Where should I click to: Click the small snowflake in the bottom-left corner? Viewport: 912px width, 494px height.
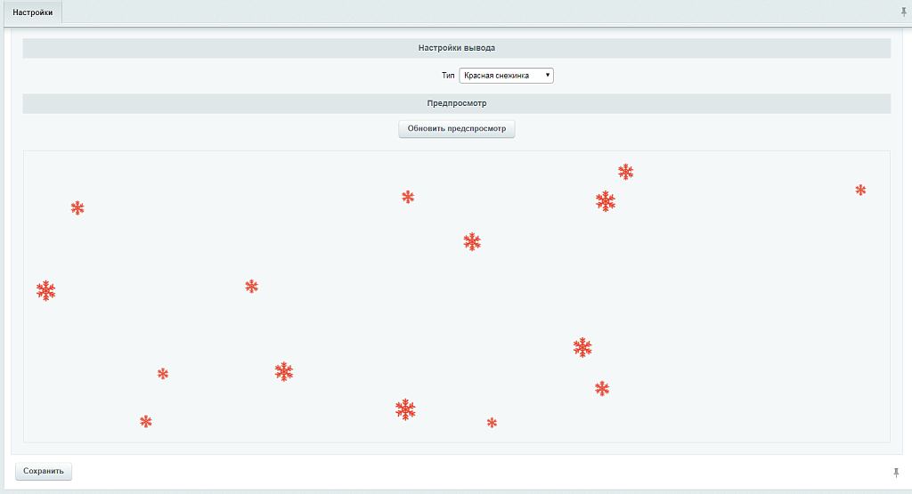(x=146, y=421)
